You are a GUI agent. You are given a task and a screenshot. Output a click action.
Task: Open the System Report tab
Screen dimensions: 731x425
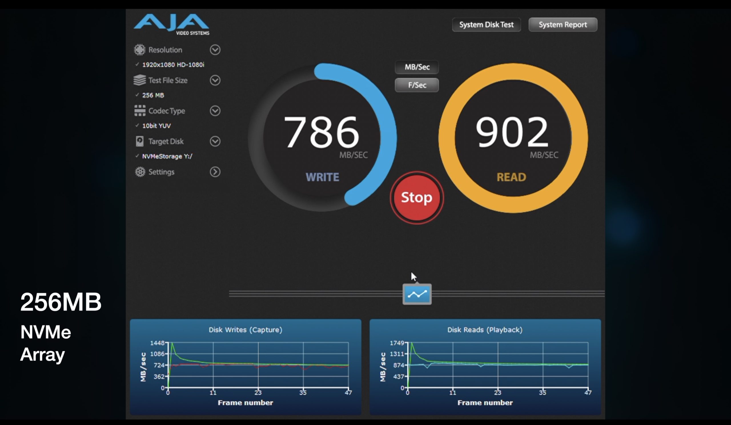[x=563, y=25]
